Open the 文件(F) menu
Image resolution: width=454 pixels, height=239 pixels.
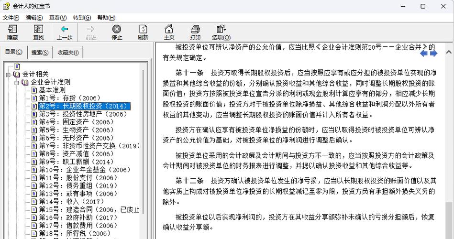[11, 18]
